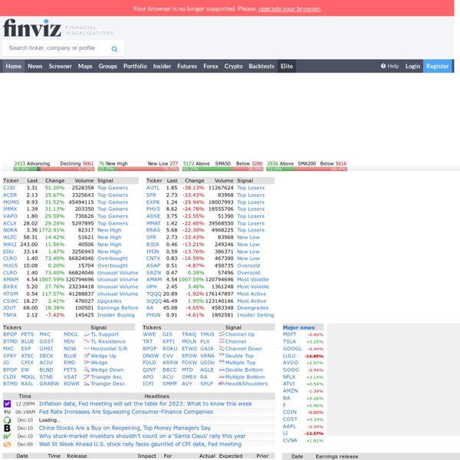This screenshot has width=460, height=460.
Task: Open the TQQQ ticker link
Action: point(154,294)
